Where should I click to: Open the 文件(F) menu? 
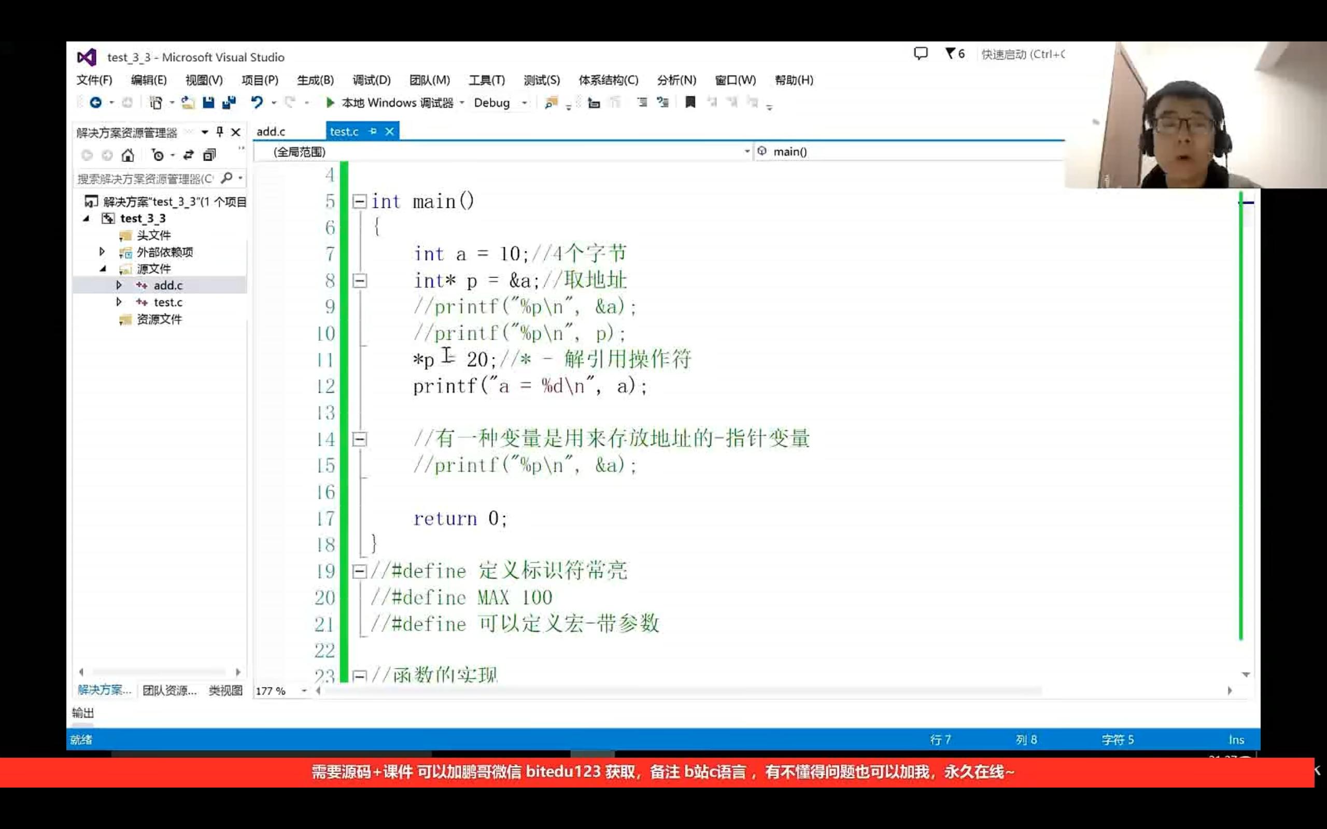94,80
